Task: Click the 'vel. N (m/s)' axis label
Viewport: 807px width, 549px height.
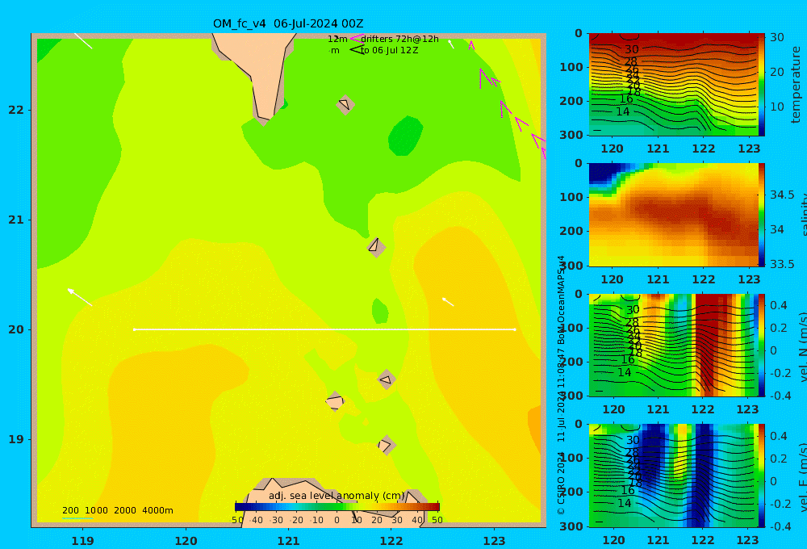Action: click(x=803, y=347)
